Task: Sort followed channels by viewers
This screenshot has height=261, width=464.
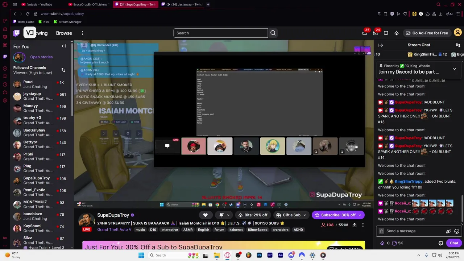Action: (x=63, y=70)
